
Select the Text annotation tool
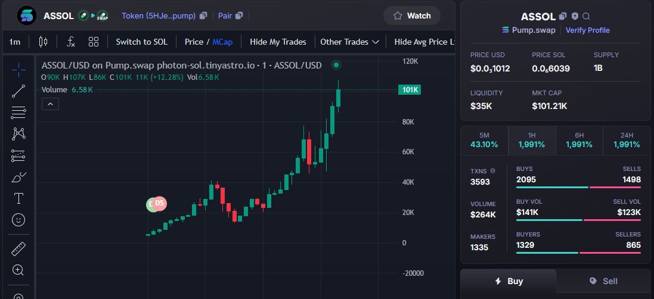pos(18,198)
